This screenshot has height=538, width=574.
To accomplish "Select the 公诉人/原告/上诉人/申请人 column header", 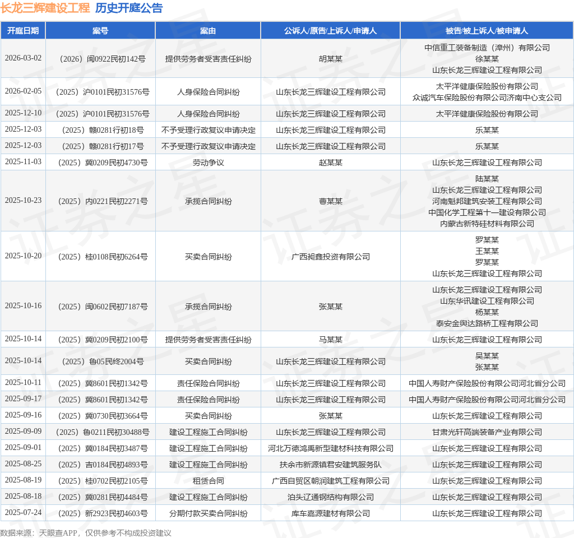I will click(x=330, y=31).
